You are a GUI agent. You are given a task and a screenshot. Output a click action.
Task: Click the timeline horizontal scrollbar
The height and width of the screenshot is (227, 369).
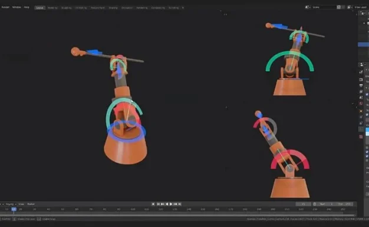pos(177,215)
